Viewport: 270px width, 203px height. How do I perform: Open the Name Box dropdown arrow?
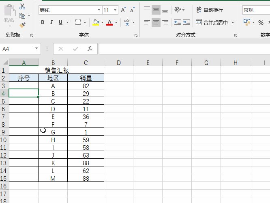click(36, 49)
